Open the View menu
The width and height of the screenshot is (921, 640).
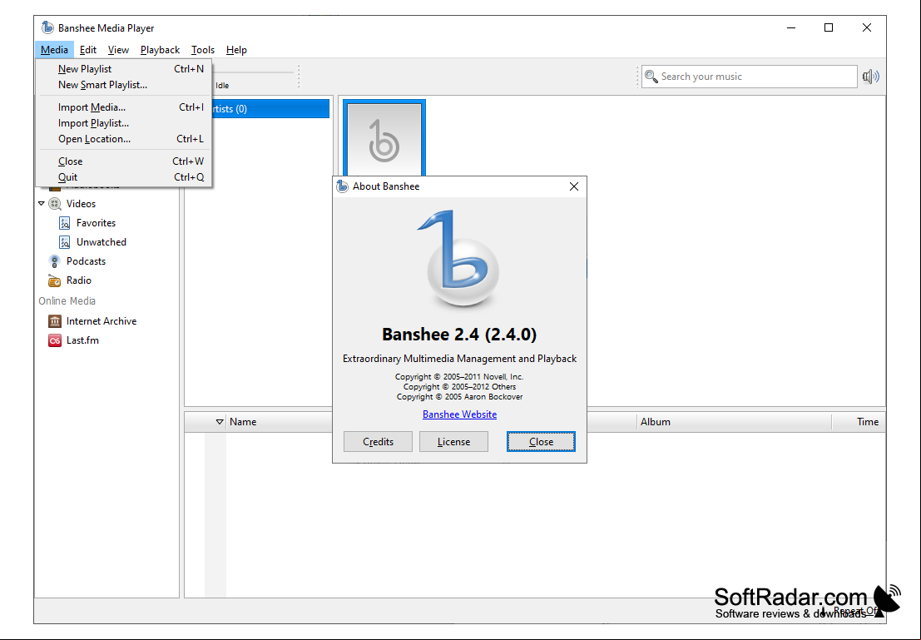coord(118,50)
